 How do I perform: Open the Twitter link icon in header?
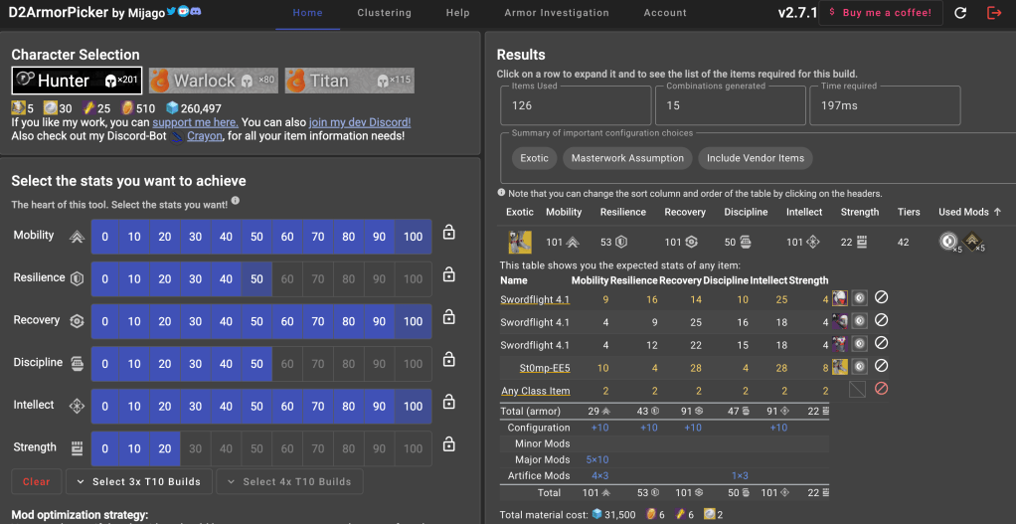point(170,13)
